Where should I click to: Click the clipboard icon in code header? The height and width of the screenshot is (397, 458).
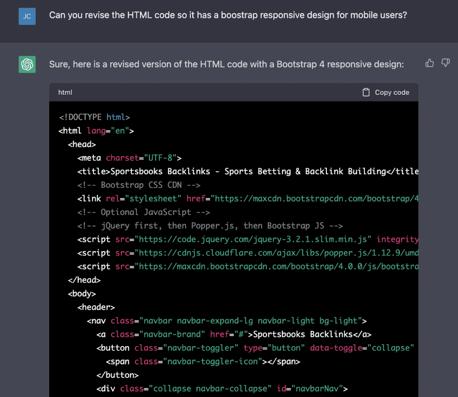point(366,92)
